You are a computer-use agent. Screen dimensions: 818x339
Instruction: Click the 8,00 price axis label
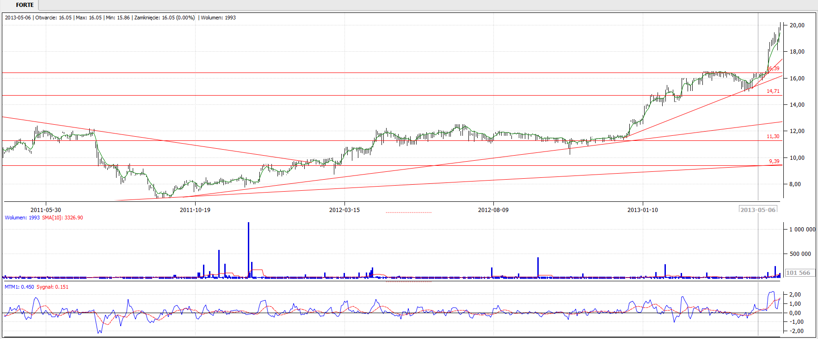point(795,184)
